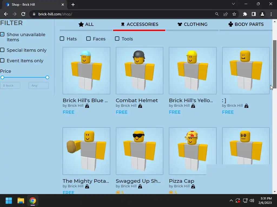Show hidden system tray icons
Viewport: 277px width, 207px height.
coord(231,201)
